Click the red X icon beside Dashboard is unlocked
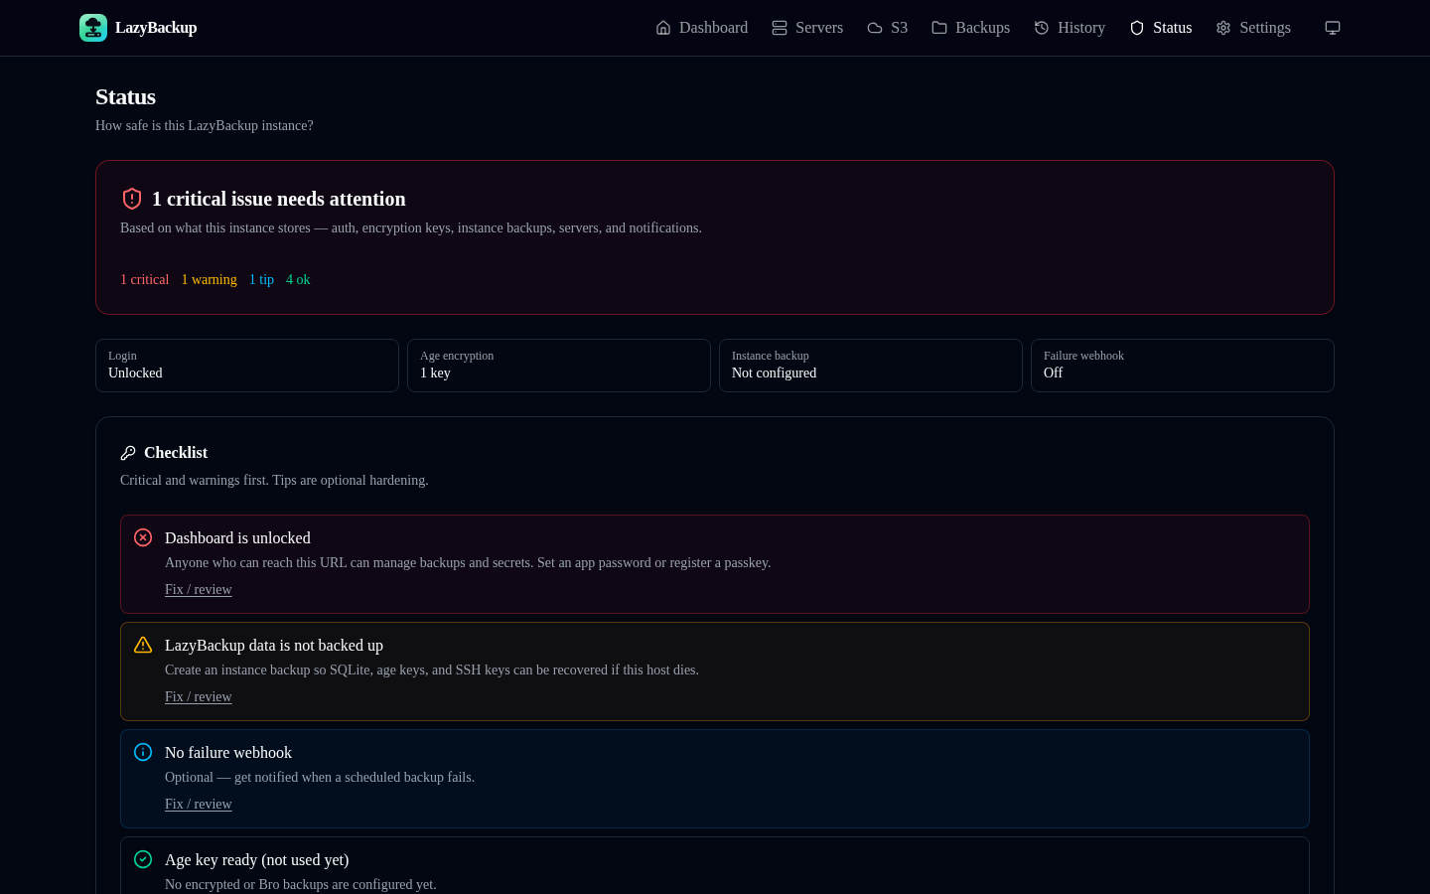The height and width of the screenshot is (894, 1430). coord(143,537)
